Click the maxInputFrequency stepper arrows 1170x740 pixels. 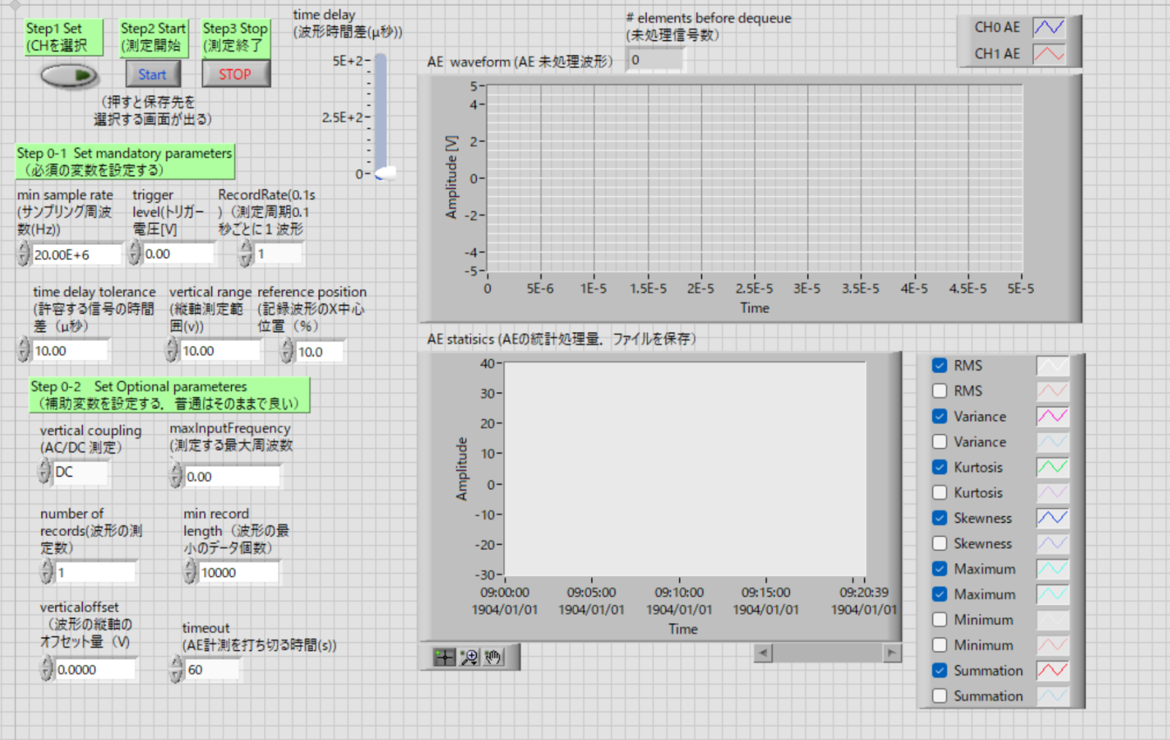[x=176, y=476]
